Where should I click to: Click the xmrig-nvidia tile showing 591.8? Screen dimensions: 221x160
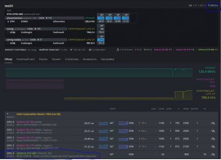pos(101,40)
